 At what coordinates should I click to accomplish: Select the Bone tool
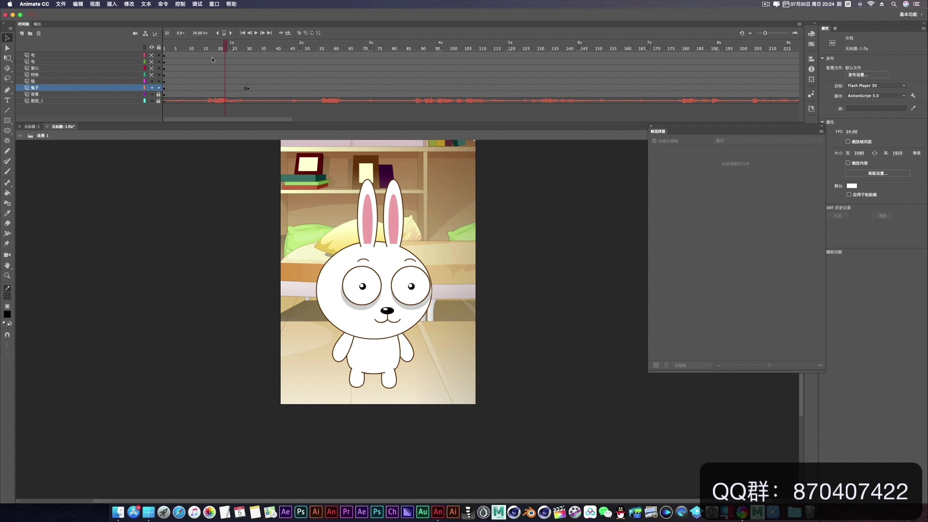7,183
